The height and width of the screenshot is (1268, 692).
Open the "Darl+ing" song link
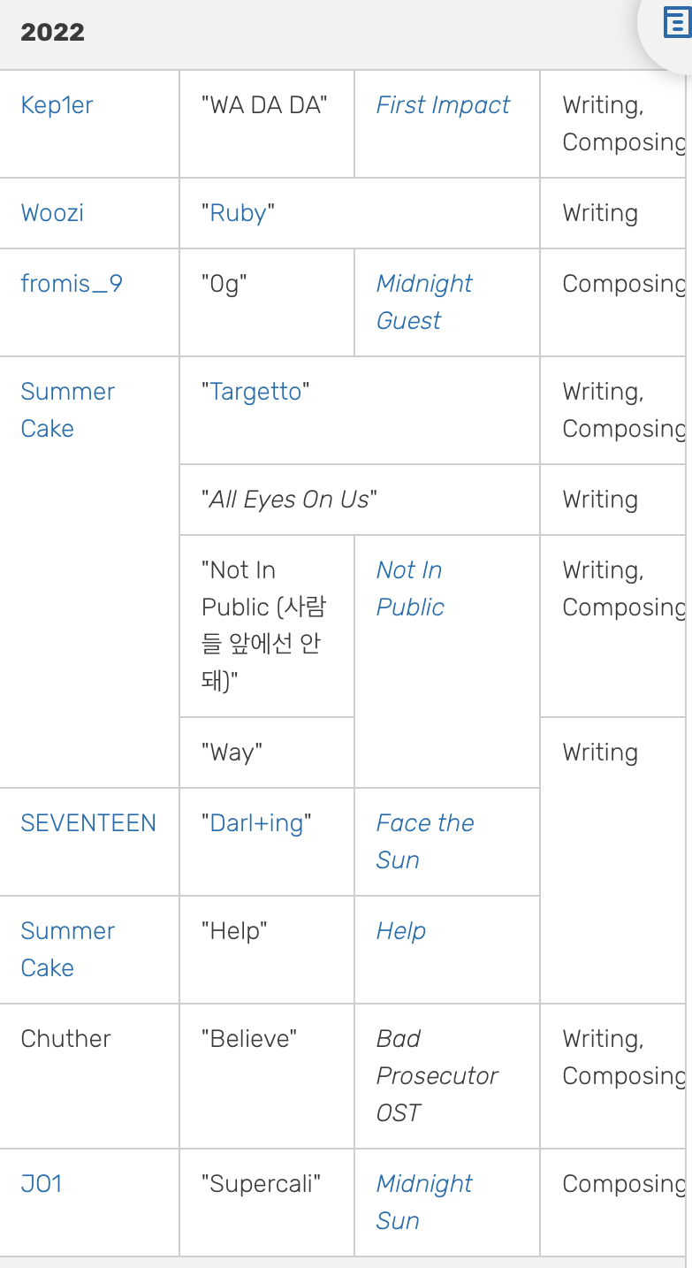coord(256,823)
